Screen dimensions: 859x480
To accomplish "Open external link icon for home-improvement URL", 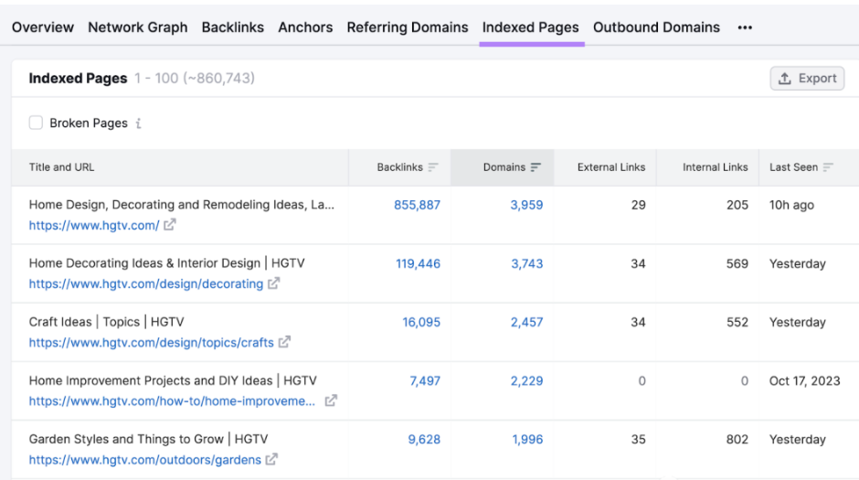I will [x=330, y=400].
